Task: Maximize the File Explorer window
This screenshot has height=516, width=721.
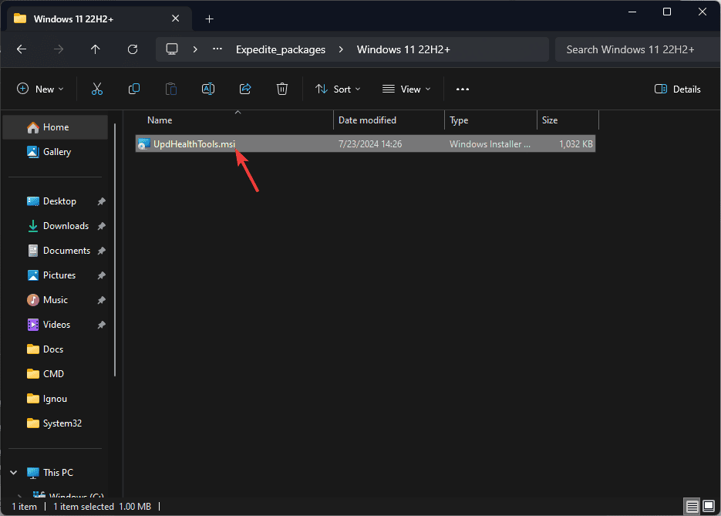Action: pyautogui.click(x=667, y=12)
